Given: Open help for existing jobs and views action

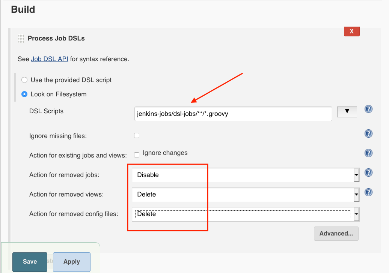Looking at the screenshot, I should [368, 153].
